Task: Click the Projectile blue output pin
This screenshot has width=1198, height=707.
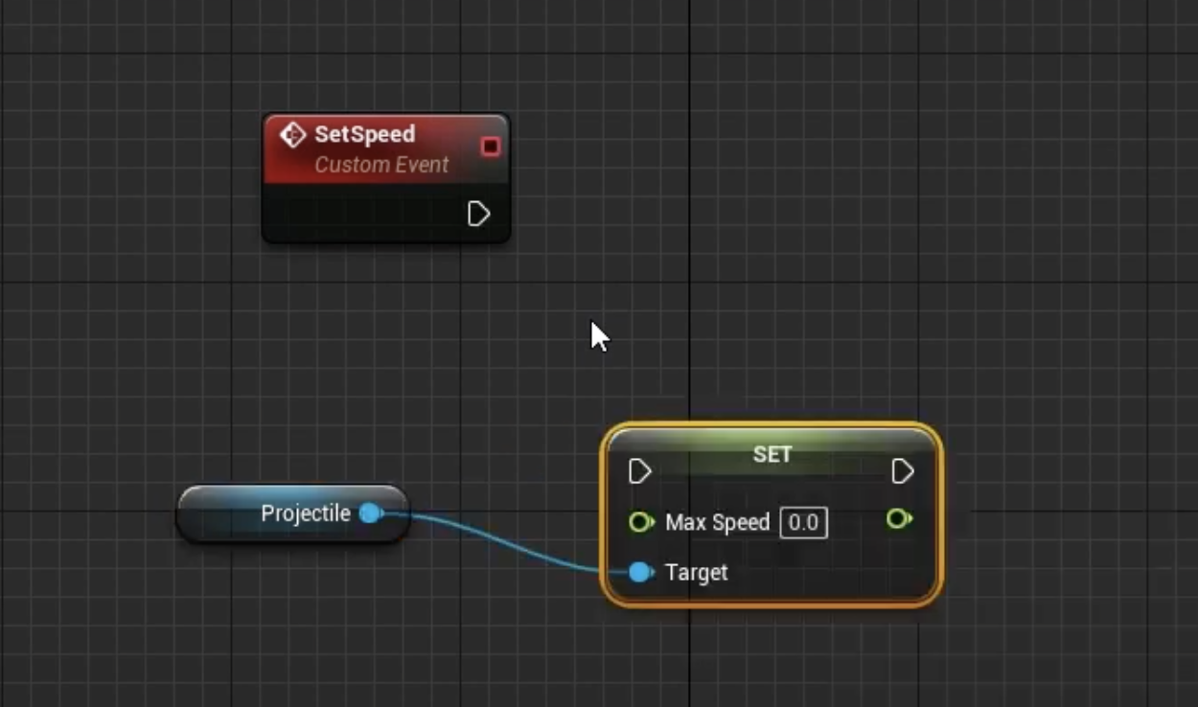Action: 370,513
